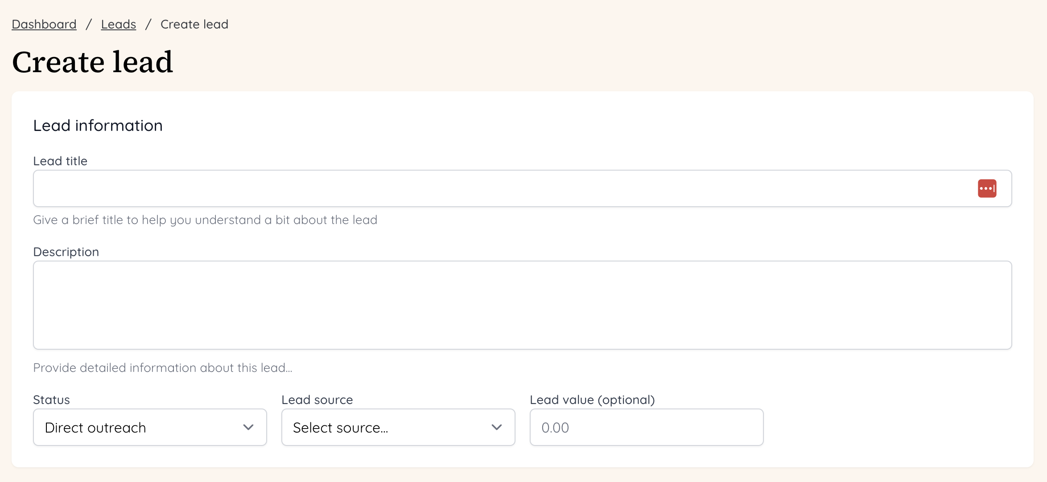Open the Leads breadcrumb link
The image size is (1047, 482).
(x=118, y=24)
